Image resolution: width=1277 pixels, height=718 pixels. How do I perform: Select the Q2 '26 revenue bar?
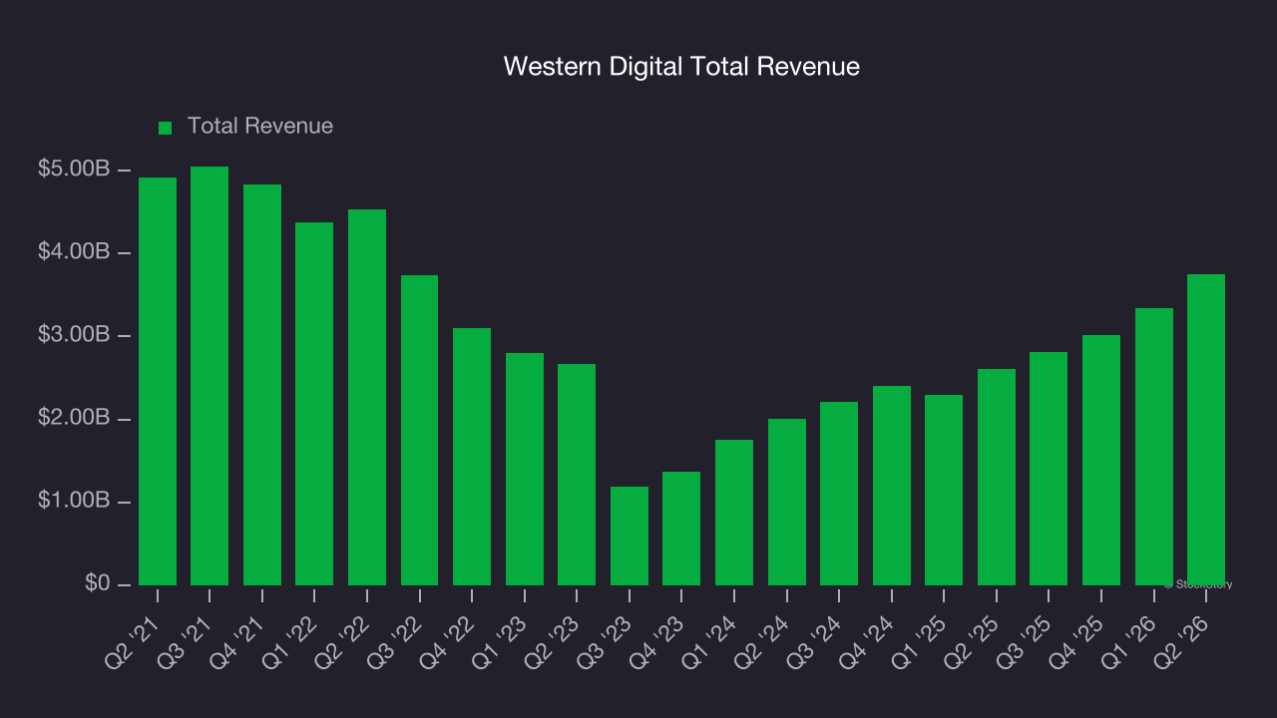tap(1206, 430)
